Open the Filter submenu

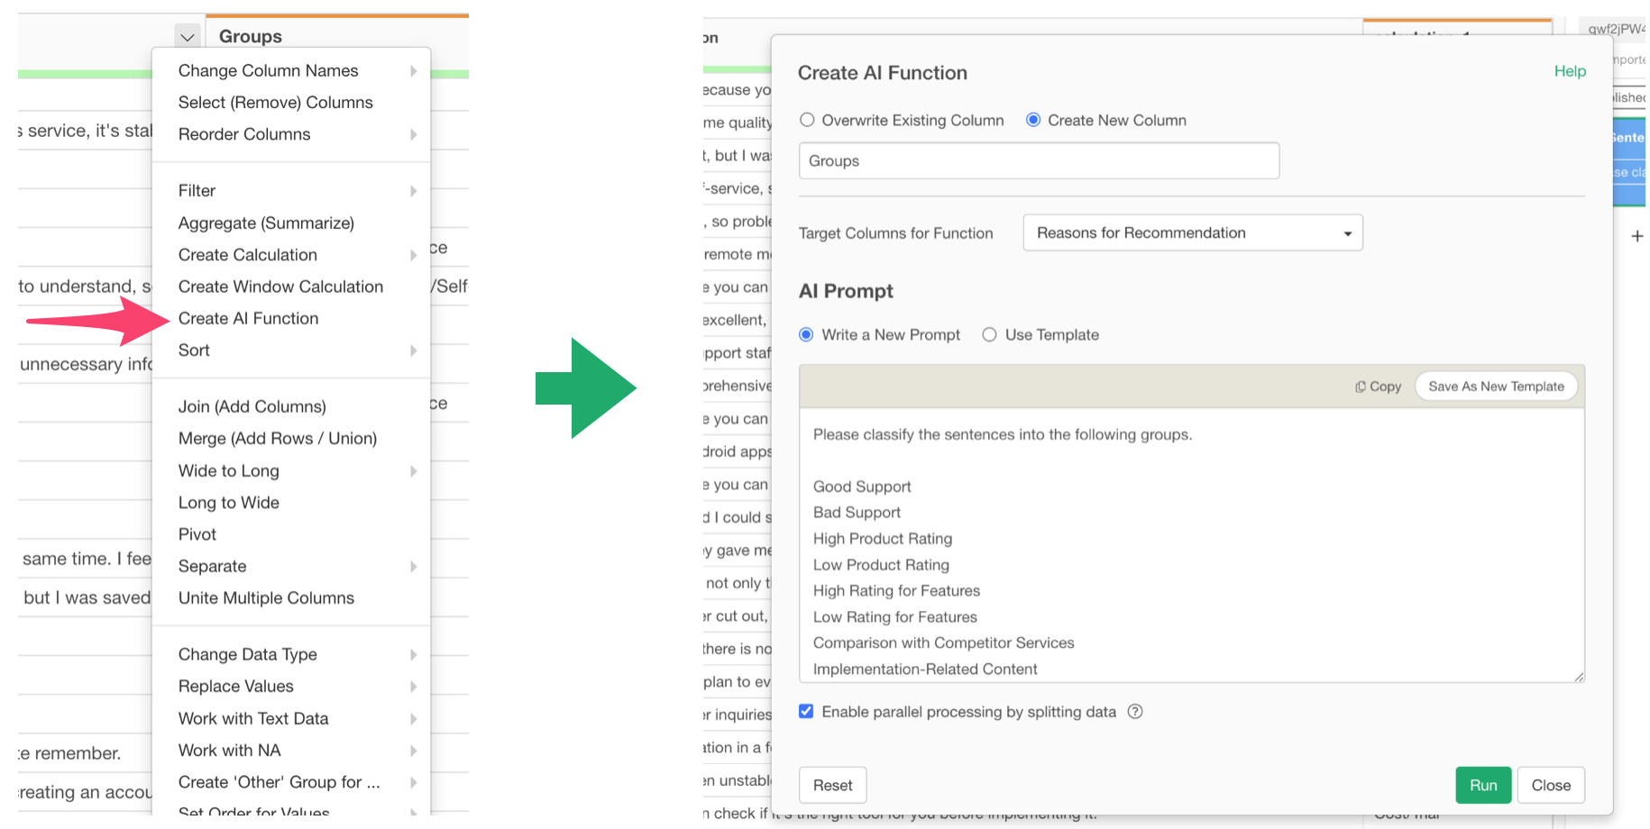(291, 191)
